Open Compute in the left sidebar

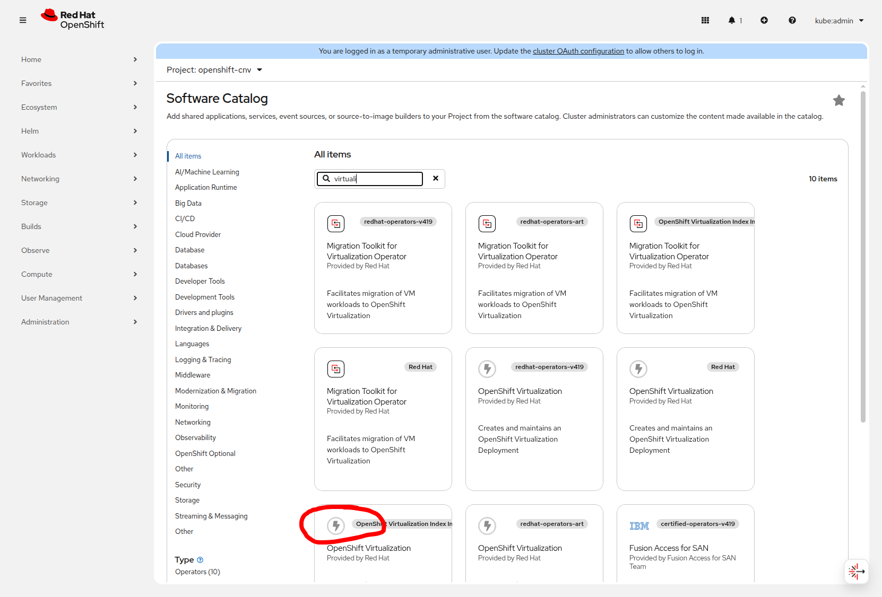click(79, 274)
